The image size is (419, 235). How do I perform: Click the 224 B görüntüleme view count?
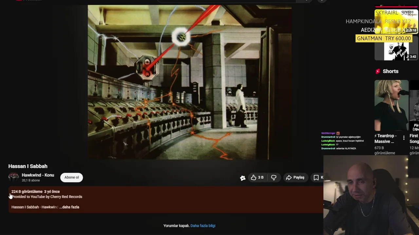[x=27, y=192]
